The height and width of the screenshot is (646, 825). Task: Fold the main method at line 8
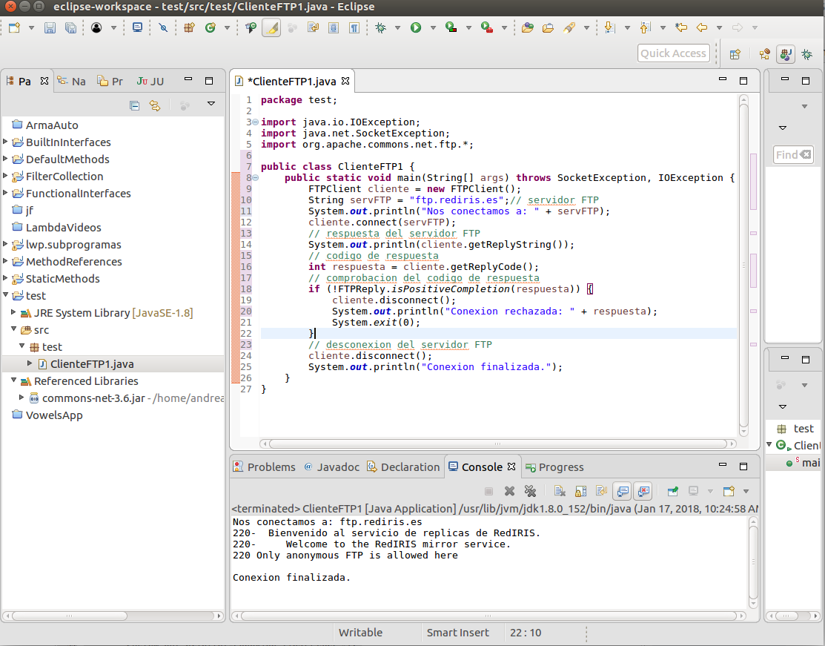click(x=255, y=178)
